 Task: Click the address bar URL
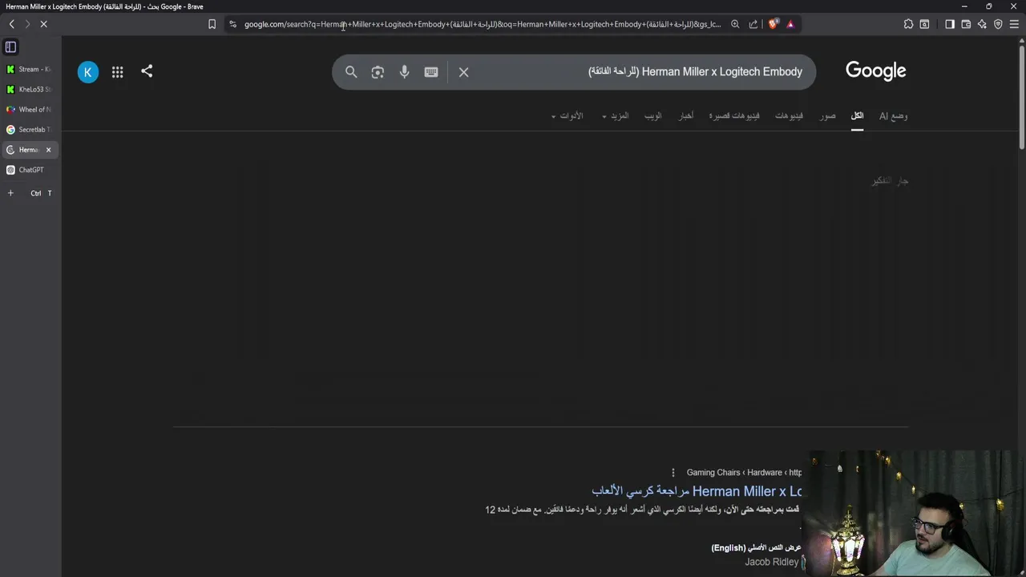click(483, 24)
